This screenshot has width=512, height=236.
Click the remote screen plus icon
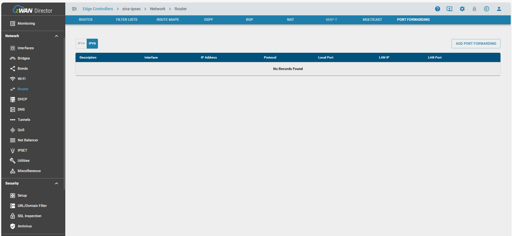[450, 9]
